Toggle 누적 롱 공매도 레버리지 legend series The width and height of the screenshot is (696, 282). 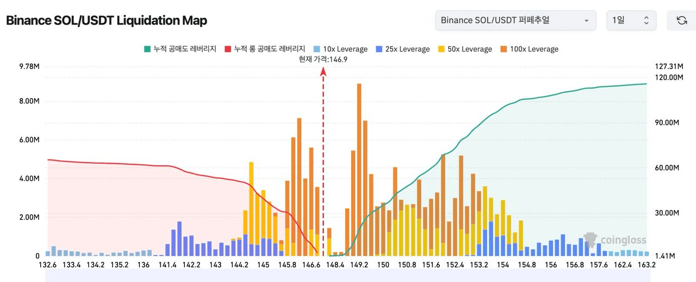coord(265,49)
